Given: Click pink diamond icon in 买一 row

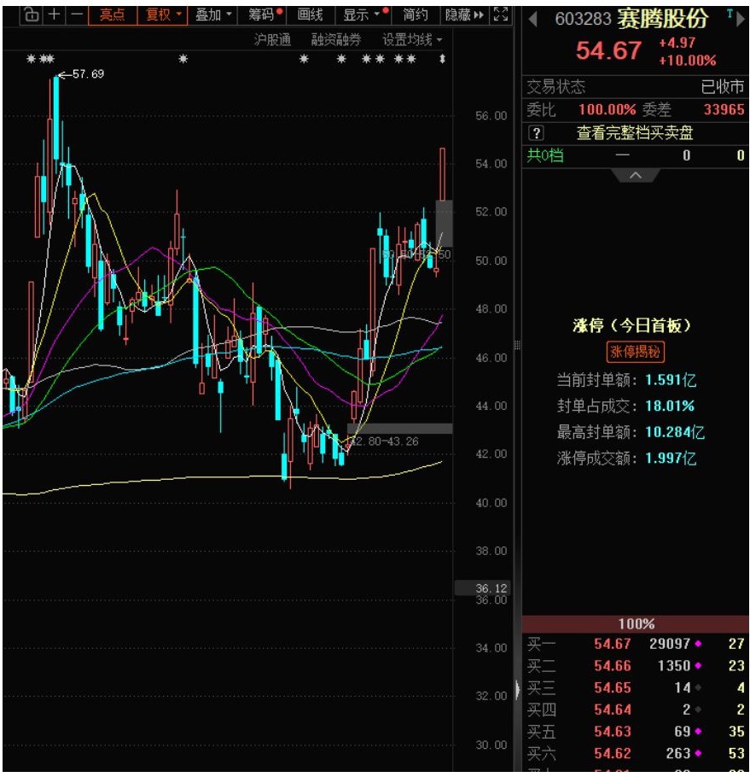Looking at the screenshot, I should click(x=698, y=644).
